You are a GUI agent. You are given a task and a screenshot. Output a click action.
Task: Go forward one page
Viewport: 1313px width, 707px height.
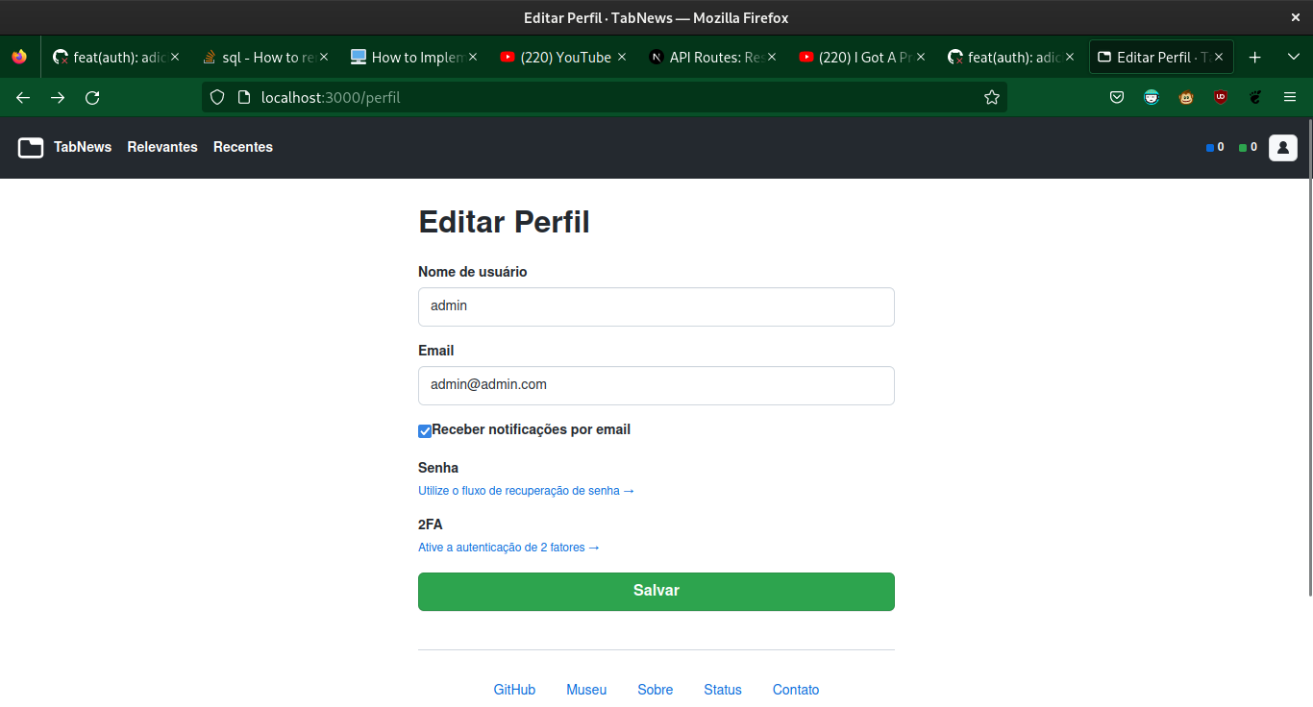point(58,97)
